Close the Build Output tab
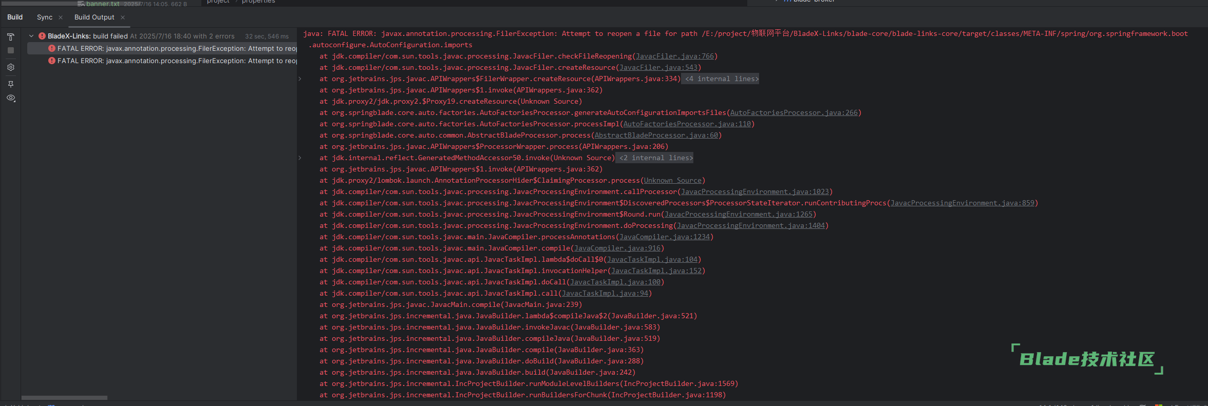Screen dimensions: 1208x406 pyautogui.click(x=123, y=17)
